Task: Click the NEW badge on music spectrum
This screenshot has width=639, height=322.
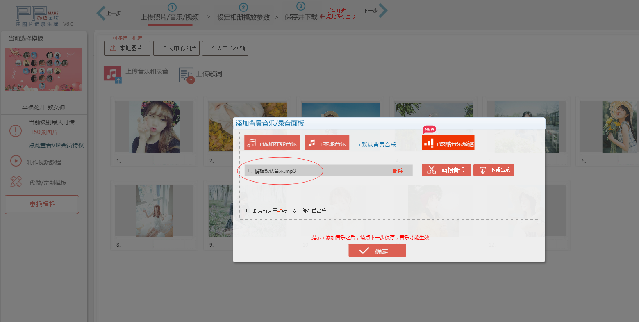Action: [430, 129]
